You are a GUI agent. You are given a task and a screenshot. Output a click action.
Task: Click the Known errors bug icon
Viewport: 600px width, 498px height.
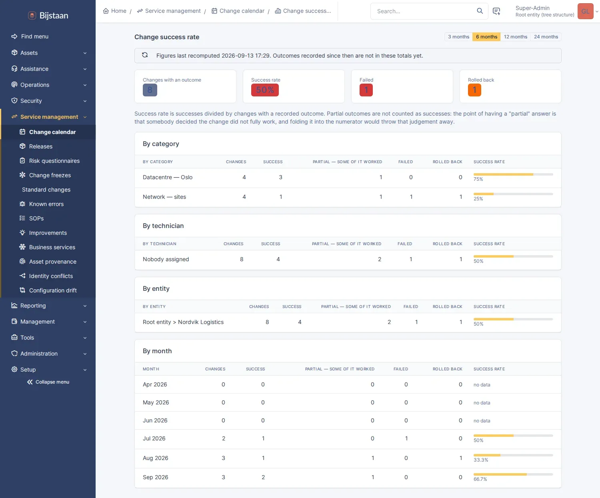click(x=22, y=204)
